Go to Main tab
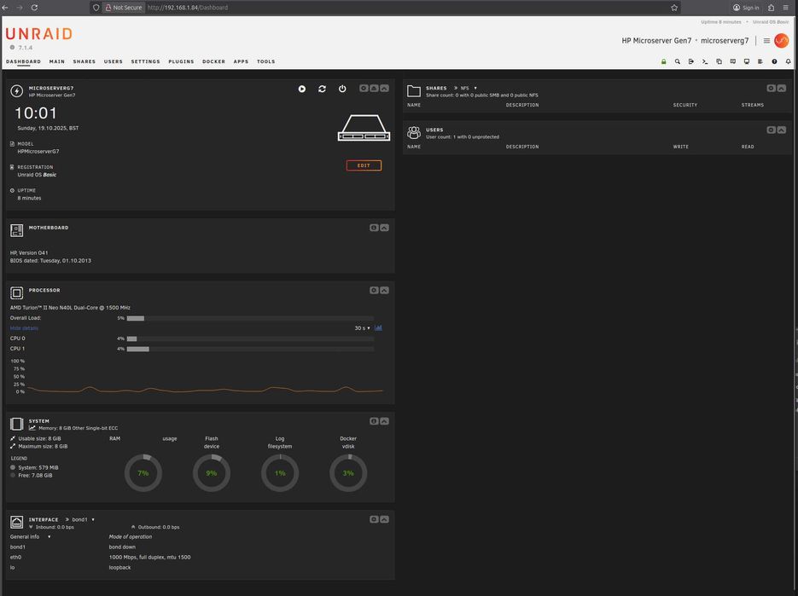This screenshot has height=596, width=798. (x=57, y=61)
